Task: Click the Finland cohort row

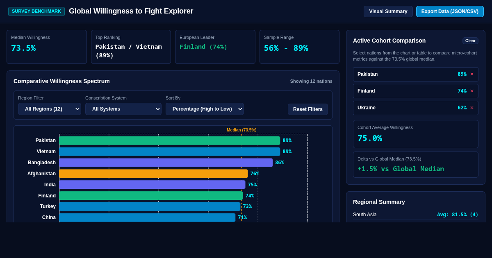Action: click(416, 91)
